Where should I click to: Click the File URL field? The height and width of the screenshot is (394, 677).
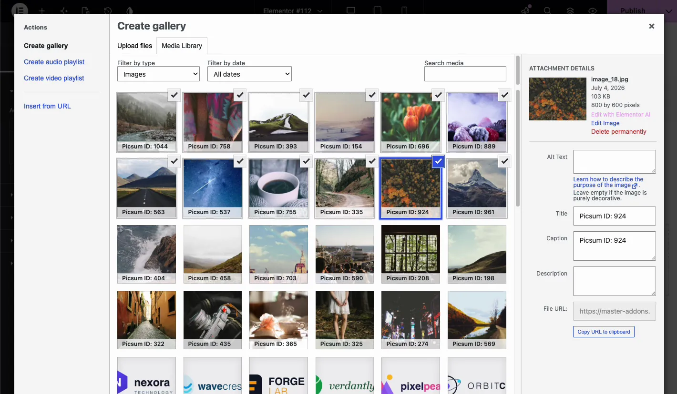pyautogui.click(x=615, y=311)
